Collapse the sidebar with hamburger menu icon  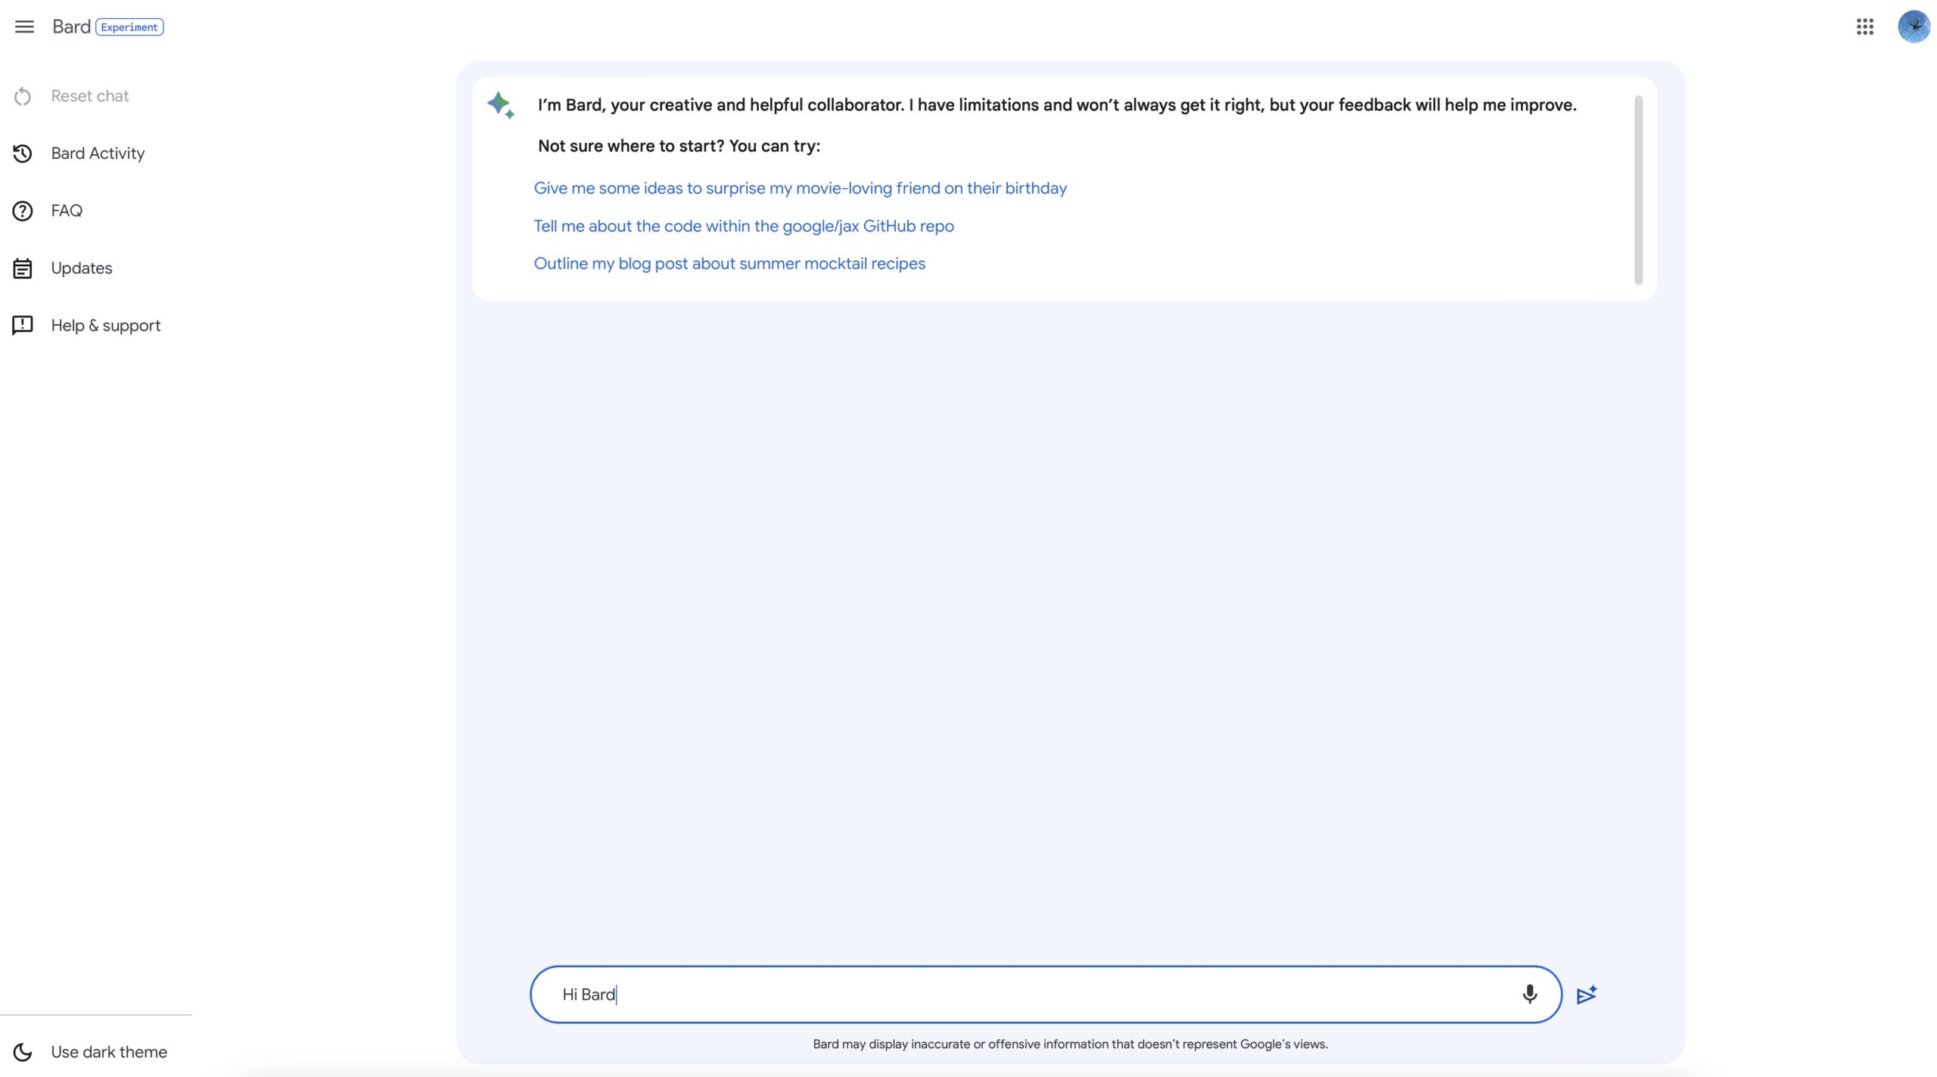(x=24, y=27)
